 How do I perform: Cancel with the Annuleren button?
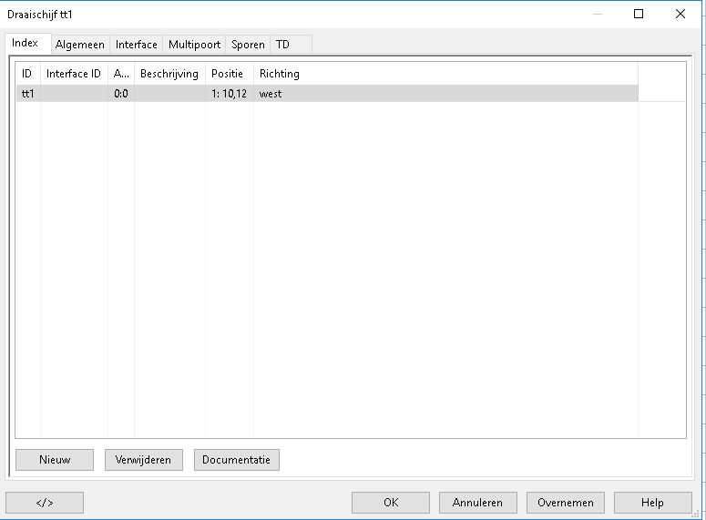click(477, 503)
